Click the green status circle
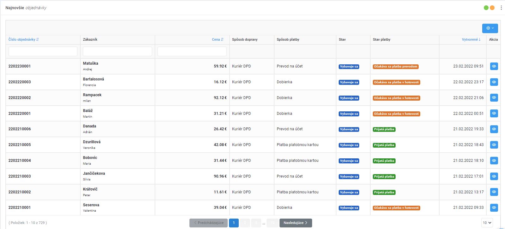The height and width of the screenshot is (229, 505). coord(486,8)
